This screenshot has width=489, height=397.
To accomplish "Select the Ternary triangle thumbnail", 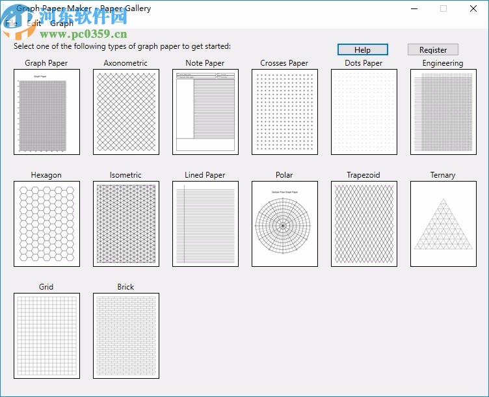I will click(443, 224).
